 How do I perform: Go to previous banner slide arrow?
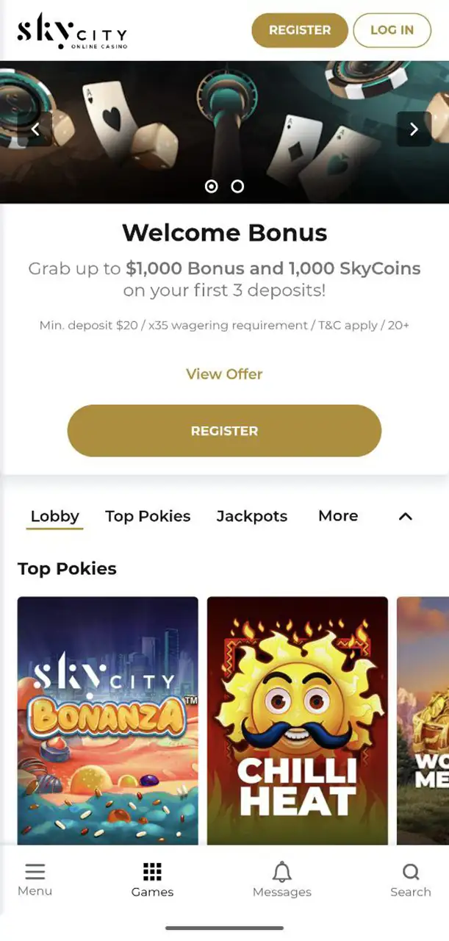[35, 129]
